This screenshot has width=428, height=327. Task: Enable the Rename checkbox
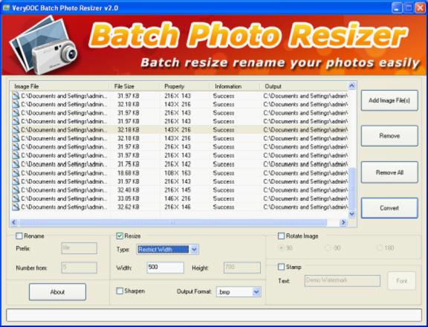[19, 236]
